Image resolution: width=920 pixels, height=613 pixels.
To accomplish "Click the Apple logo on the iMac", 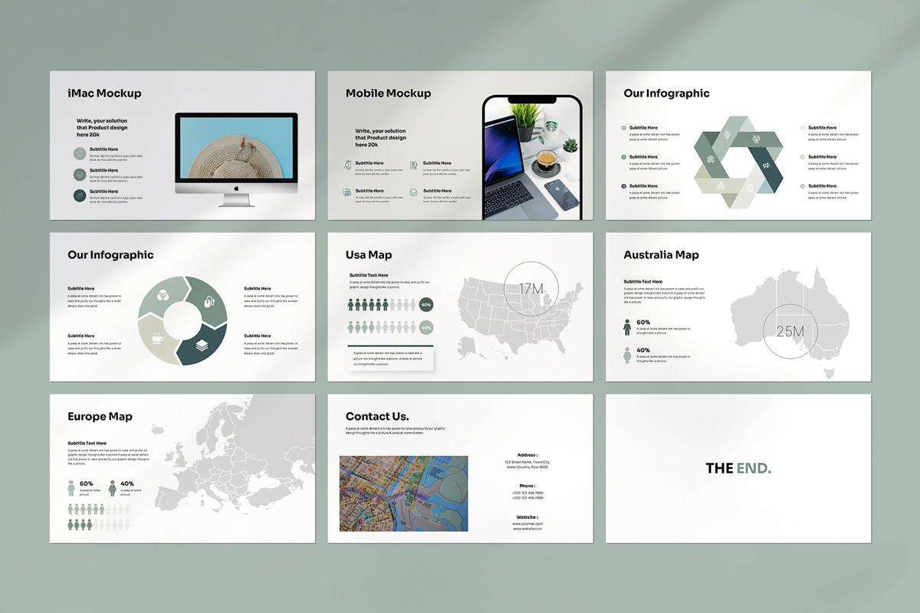I will click(x=236, y=188).
